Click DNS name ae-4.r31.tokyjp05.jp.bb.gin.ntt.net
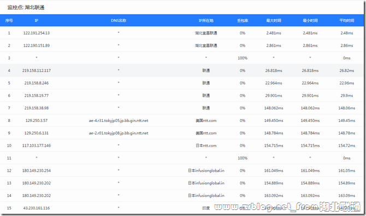The height and width of the screenshot is (216, 366). pos(119,121)
